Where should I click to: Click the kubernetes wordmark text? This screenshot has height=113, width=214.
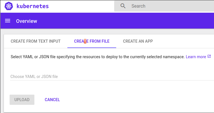coord(33,6)
